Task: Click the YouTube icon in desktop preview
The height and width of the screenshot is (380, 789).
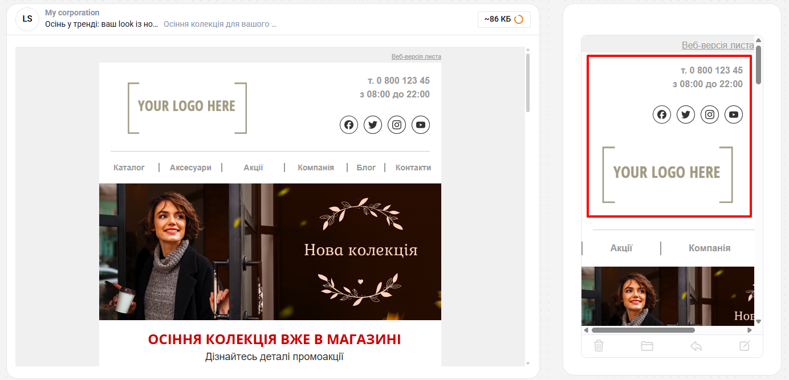Action: pos(421,125)
